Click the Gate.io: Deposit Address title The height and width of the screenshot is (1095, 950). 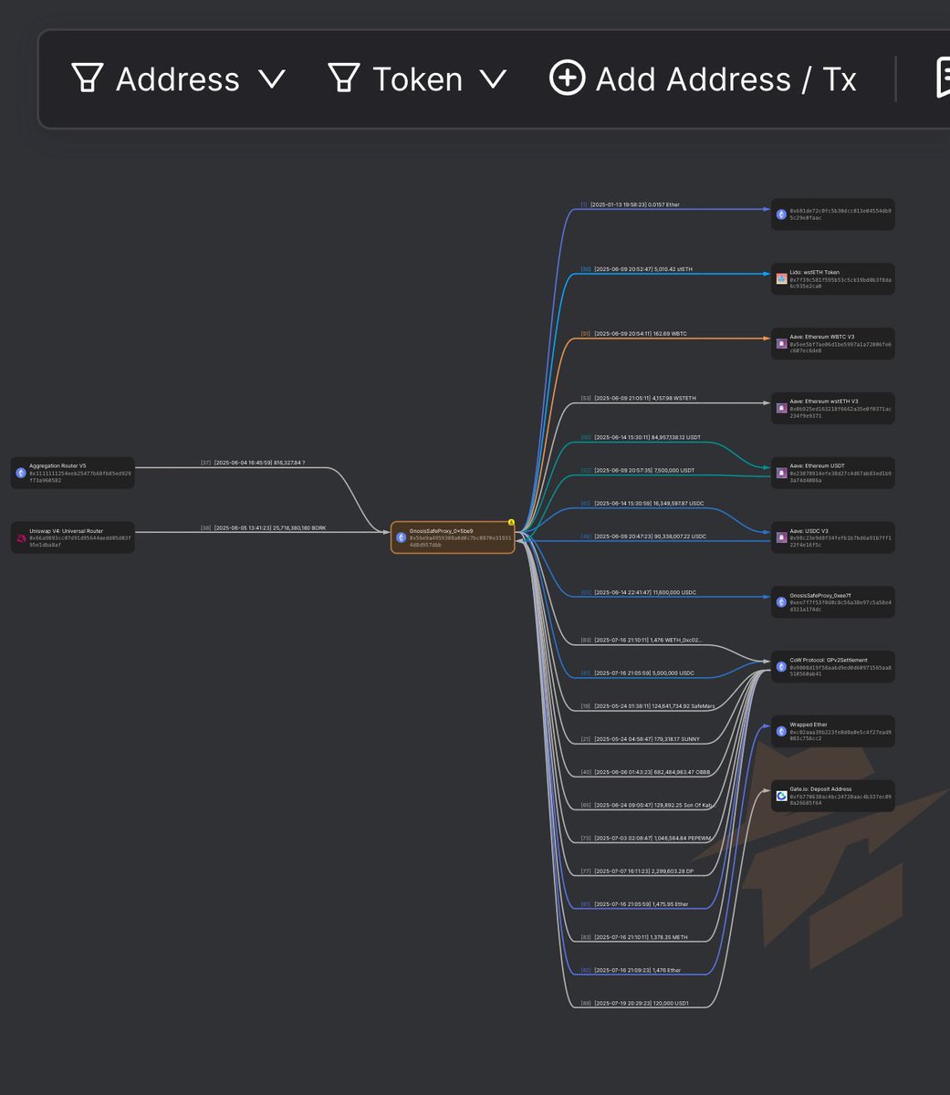pyautogui.click(x=820, y=789)
